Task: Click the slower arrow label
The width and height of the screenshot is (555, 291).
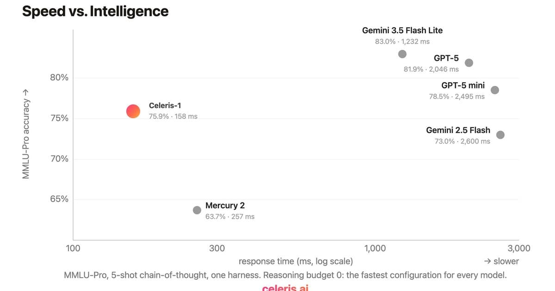Action: pos(501,261)
